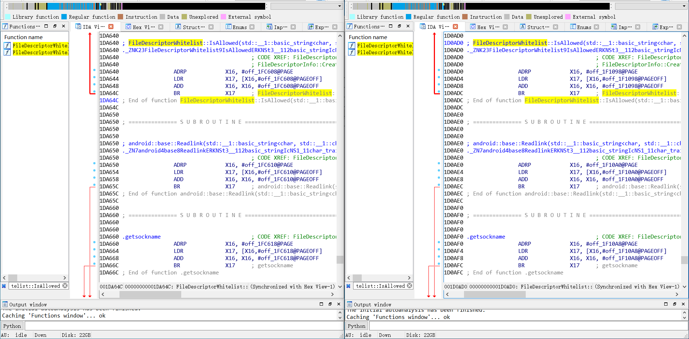Image resolution: width=689 pixels, height=339 pixels.
Task: Clear the telist::IsAllowed filter in right window
Action: point(409,286)
